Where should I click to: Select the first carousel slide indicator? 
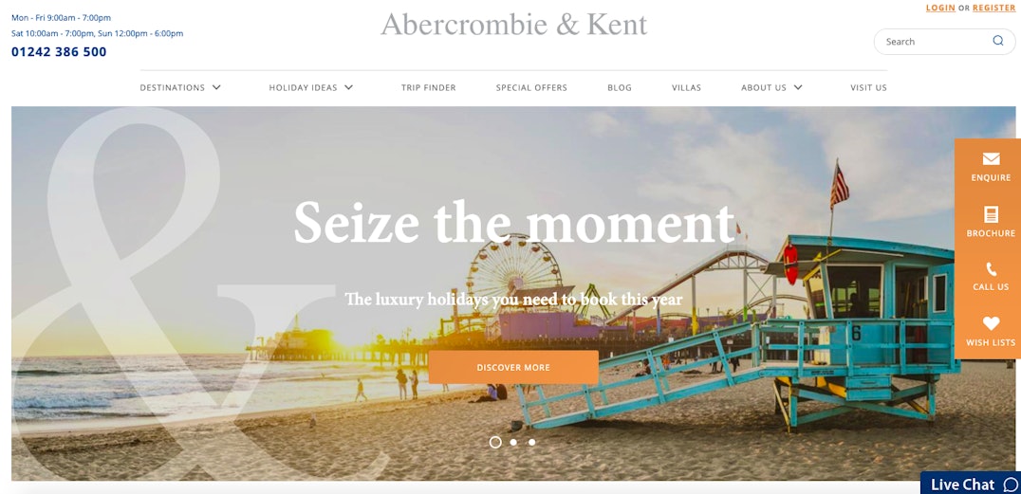(495, 442)
